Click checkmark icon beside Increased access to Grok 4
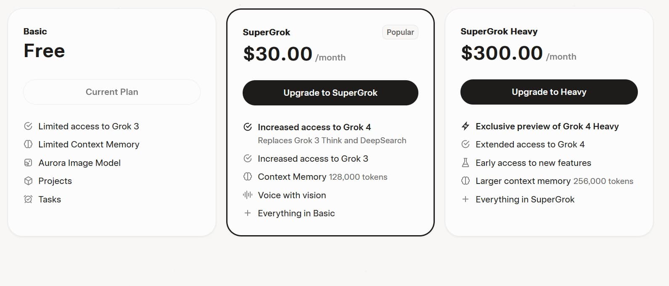 tap(248, 127)
